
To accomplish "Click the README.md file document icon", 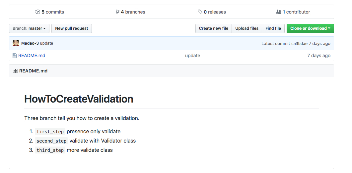I will click(15, 56).
